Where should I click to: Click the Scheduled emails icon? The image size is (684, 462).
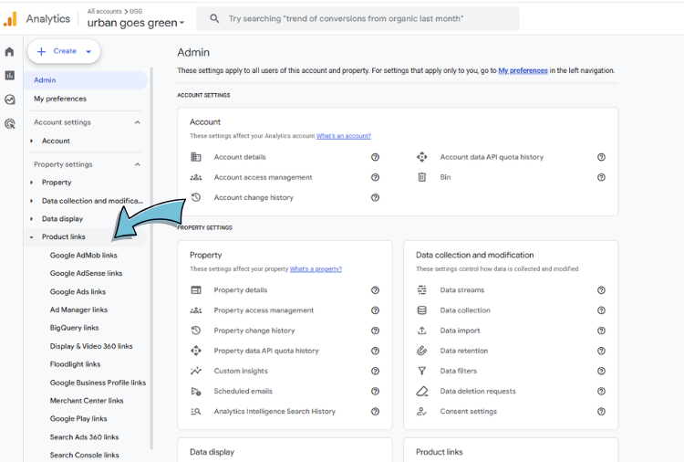(x=196, y=392)
